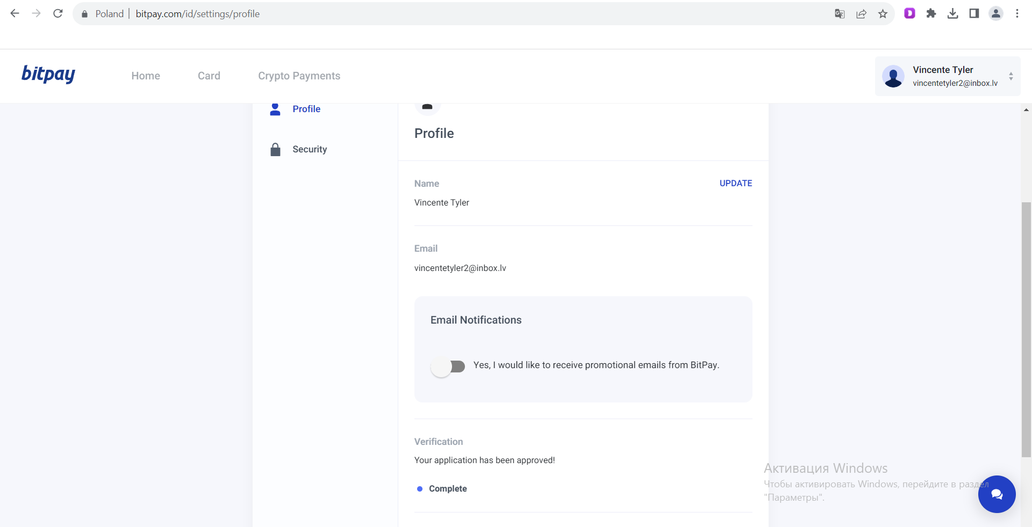Open the browser downloads icon
This screenshot has width=1032, height=527.
click(952, 14)
